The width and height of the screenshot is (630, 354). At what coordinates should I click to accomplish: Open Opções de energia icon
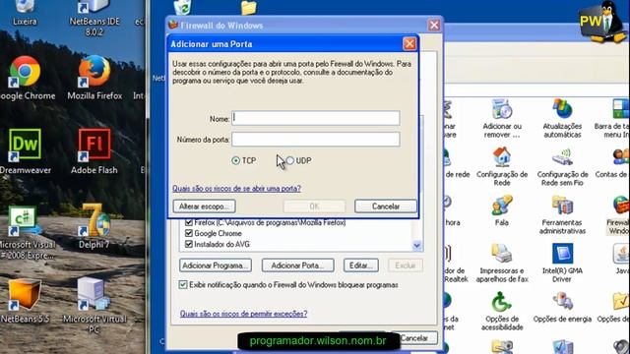pyautogui.click(x=562, y=302)
